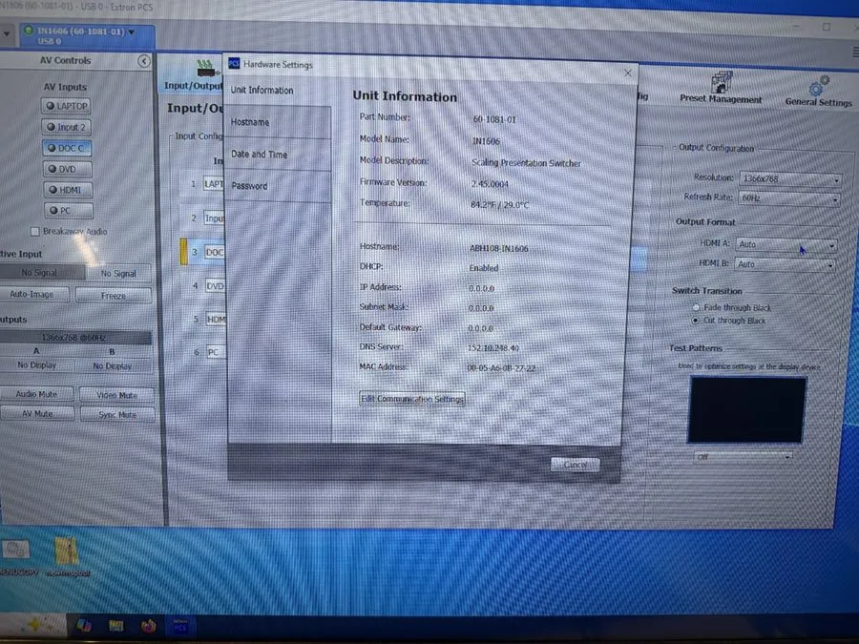Enable Breakaway Audio checkbox
The width and height of the screenshot is (859, 644).
pos(35,231)
